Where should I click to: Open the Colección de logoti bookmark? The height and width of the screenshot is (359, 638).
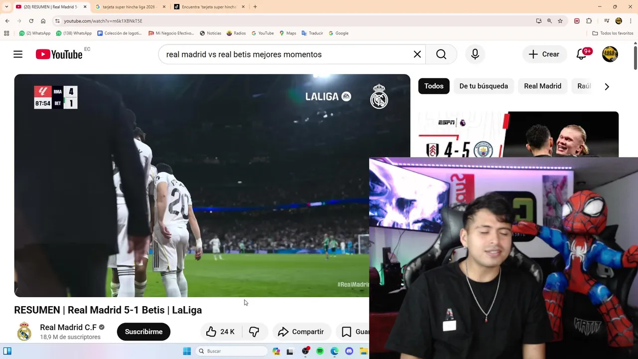click(x=120, y=33)
